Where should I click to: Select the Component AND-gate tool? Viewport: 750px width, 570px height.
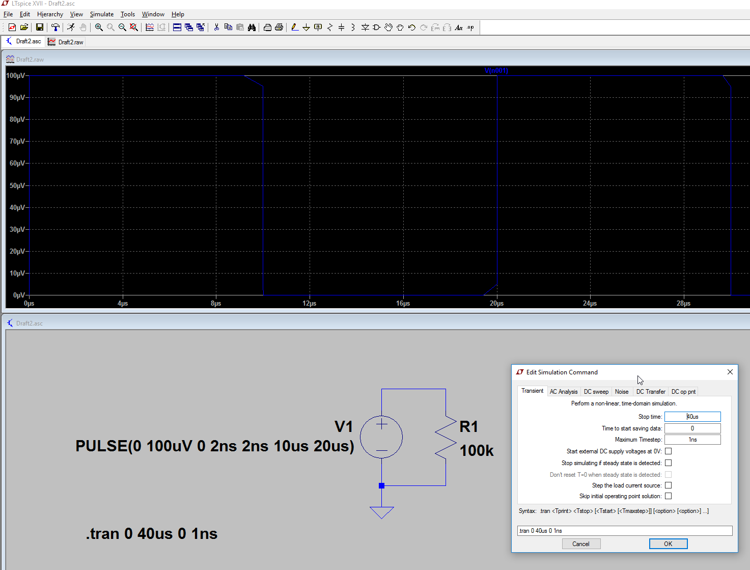click(x=377, y=28)
